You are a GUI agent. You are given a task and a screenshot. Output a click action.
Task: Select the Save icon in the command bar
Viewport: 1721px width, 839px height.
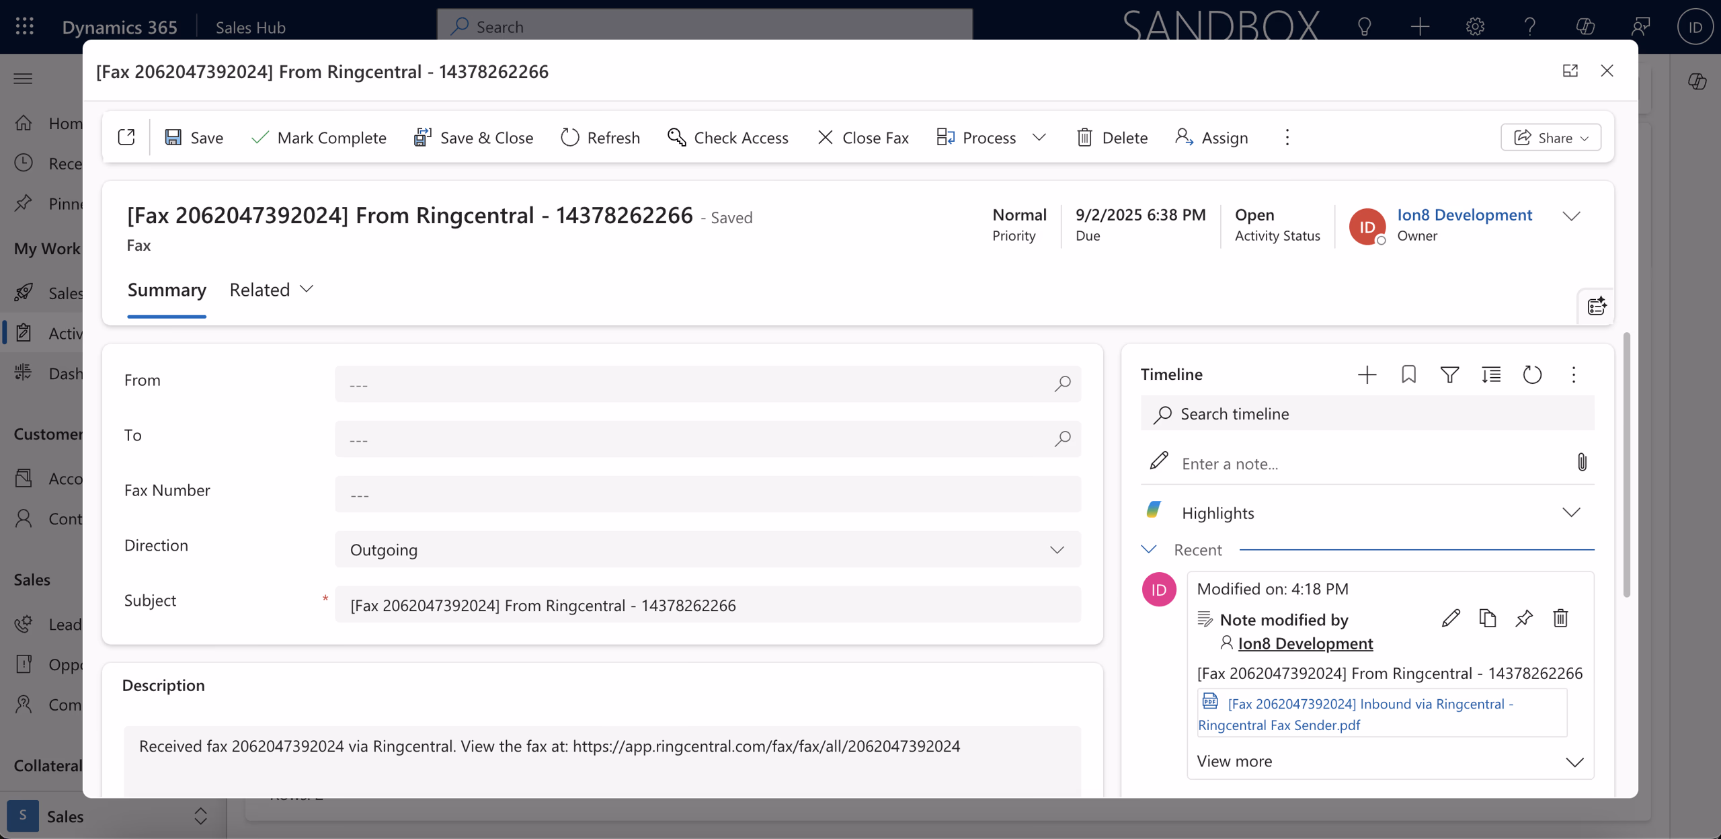[174, 137]
